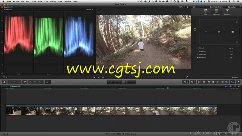The height and width of the screenshot is (136, 242).
Task: Go to the previous edit point
Action: [x=94, y=77]
